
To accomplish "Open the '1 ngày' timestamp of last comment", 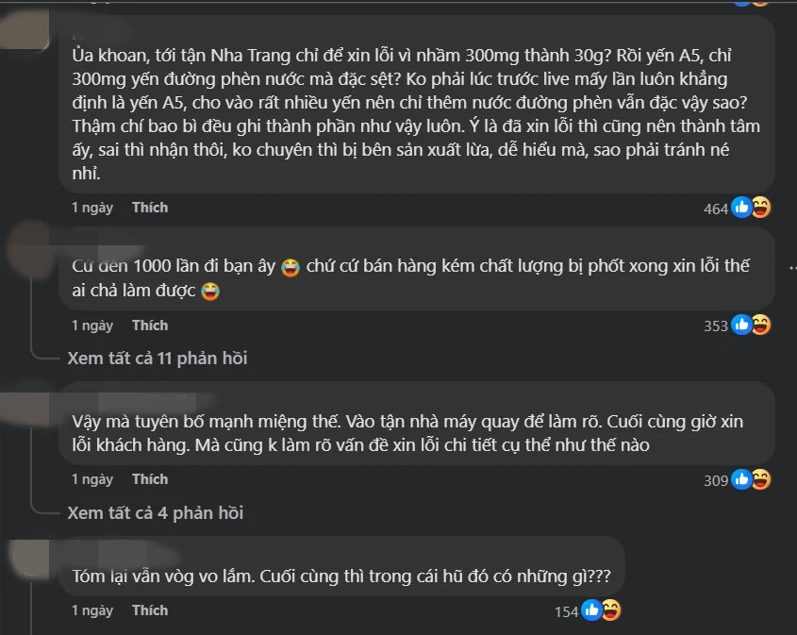I will click(92, 610).
